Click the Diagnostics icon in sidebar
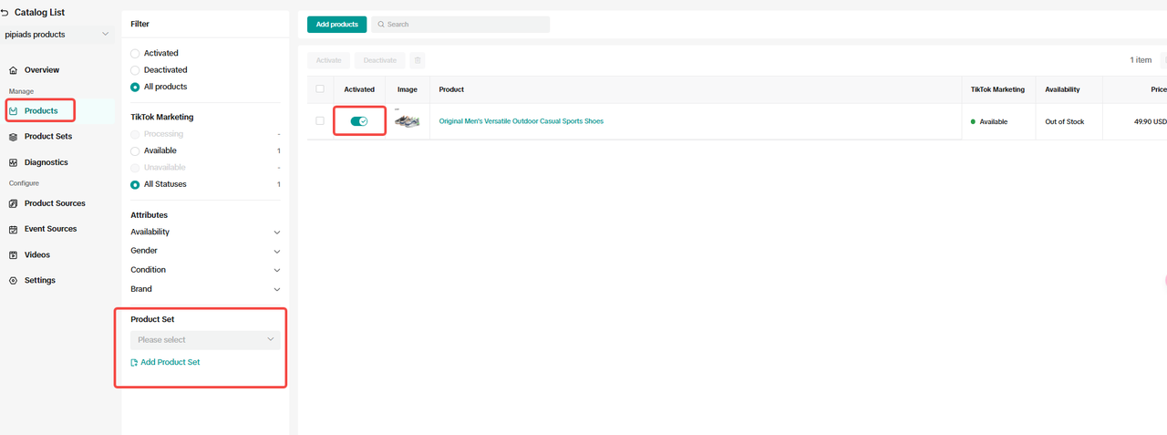Screen dimensions: 1167x435 point(13,162)
